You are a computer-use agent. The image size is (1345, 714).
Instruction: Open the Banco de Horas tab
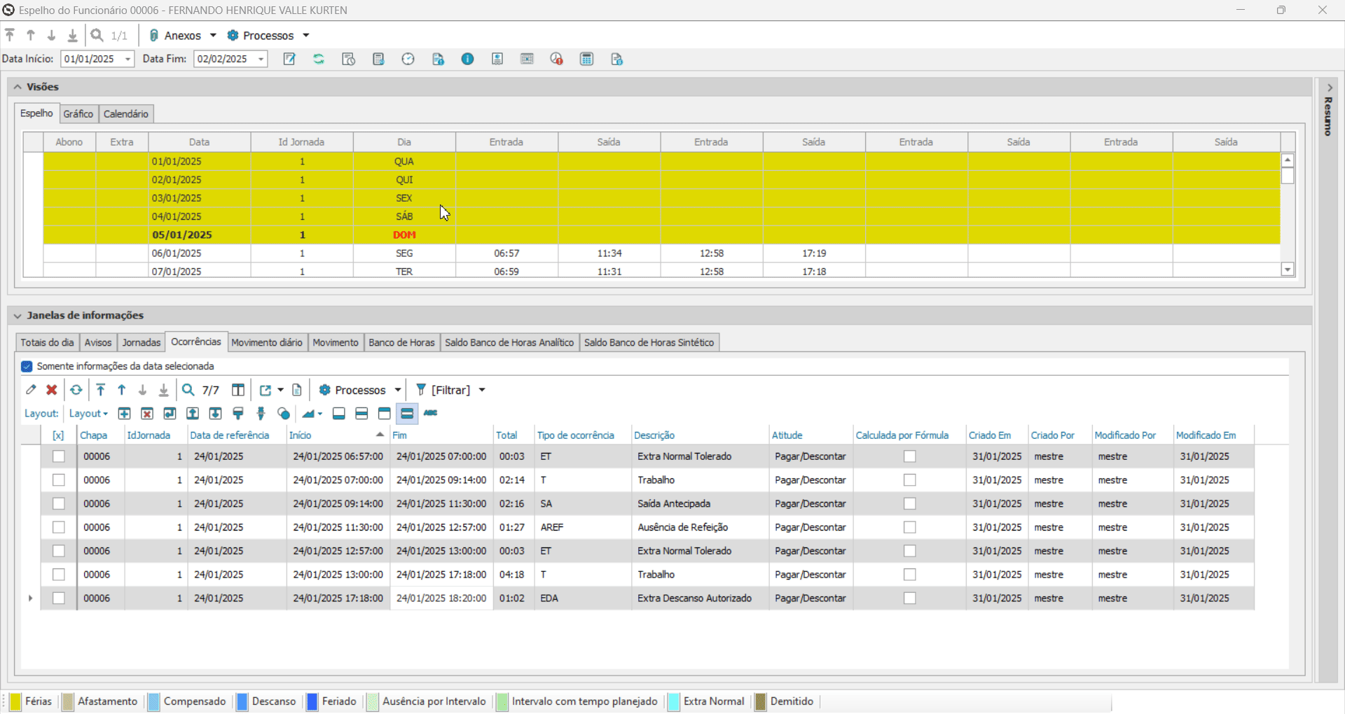[x=401, y=342]
